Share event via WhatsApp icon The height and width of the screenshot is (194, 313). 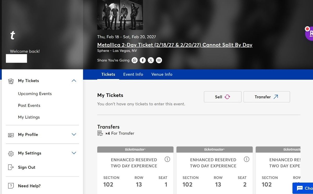click(134, 60)
